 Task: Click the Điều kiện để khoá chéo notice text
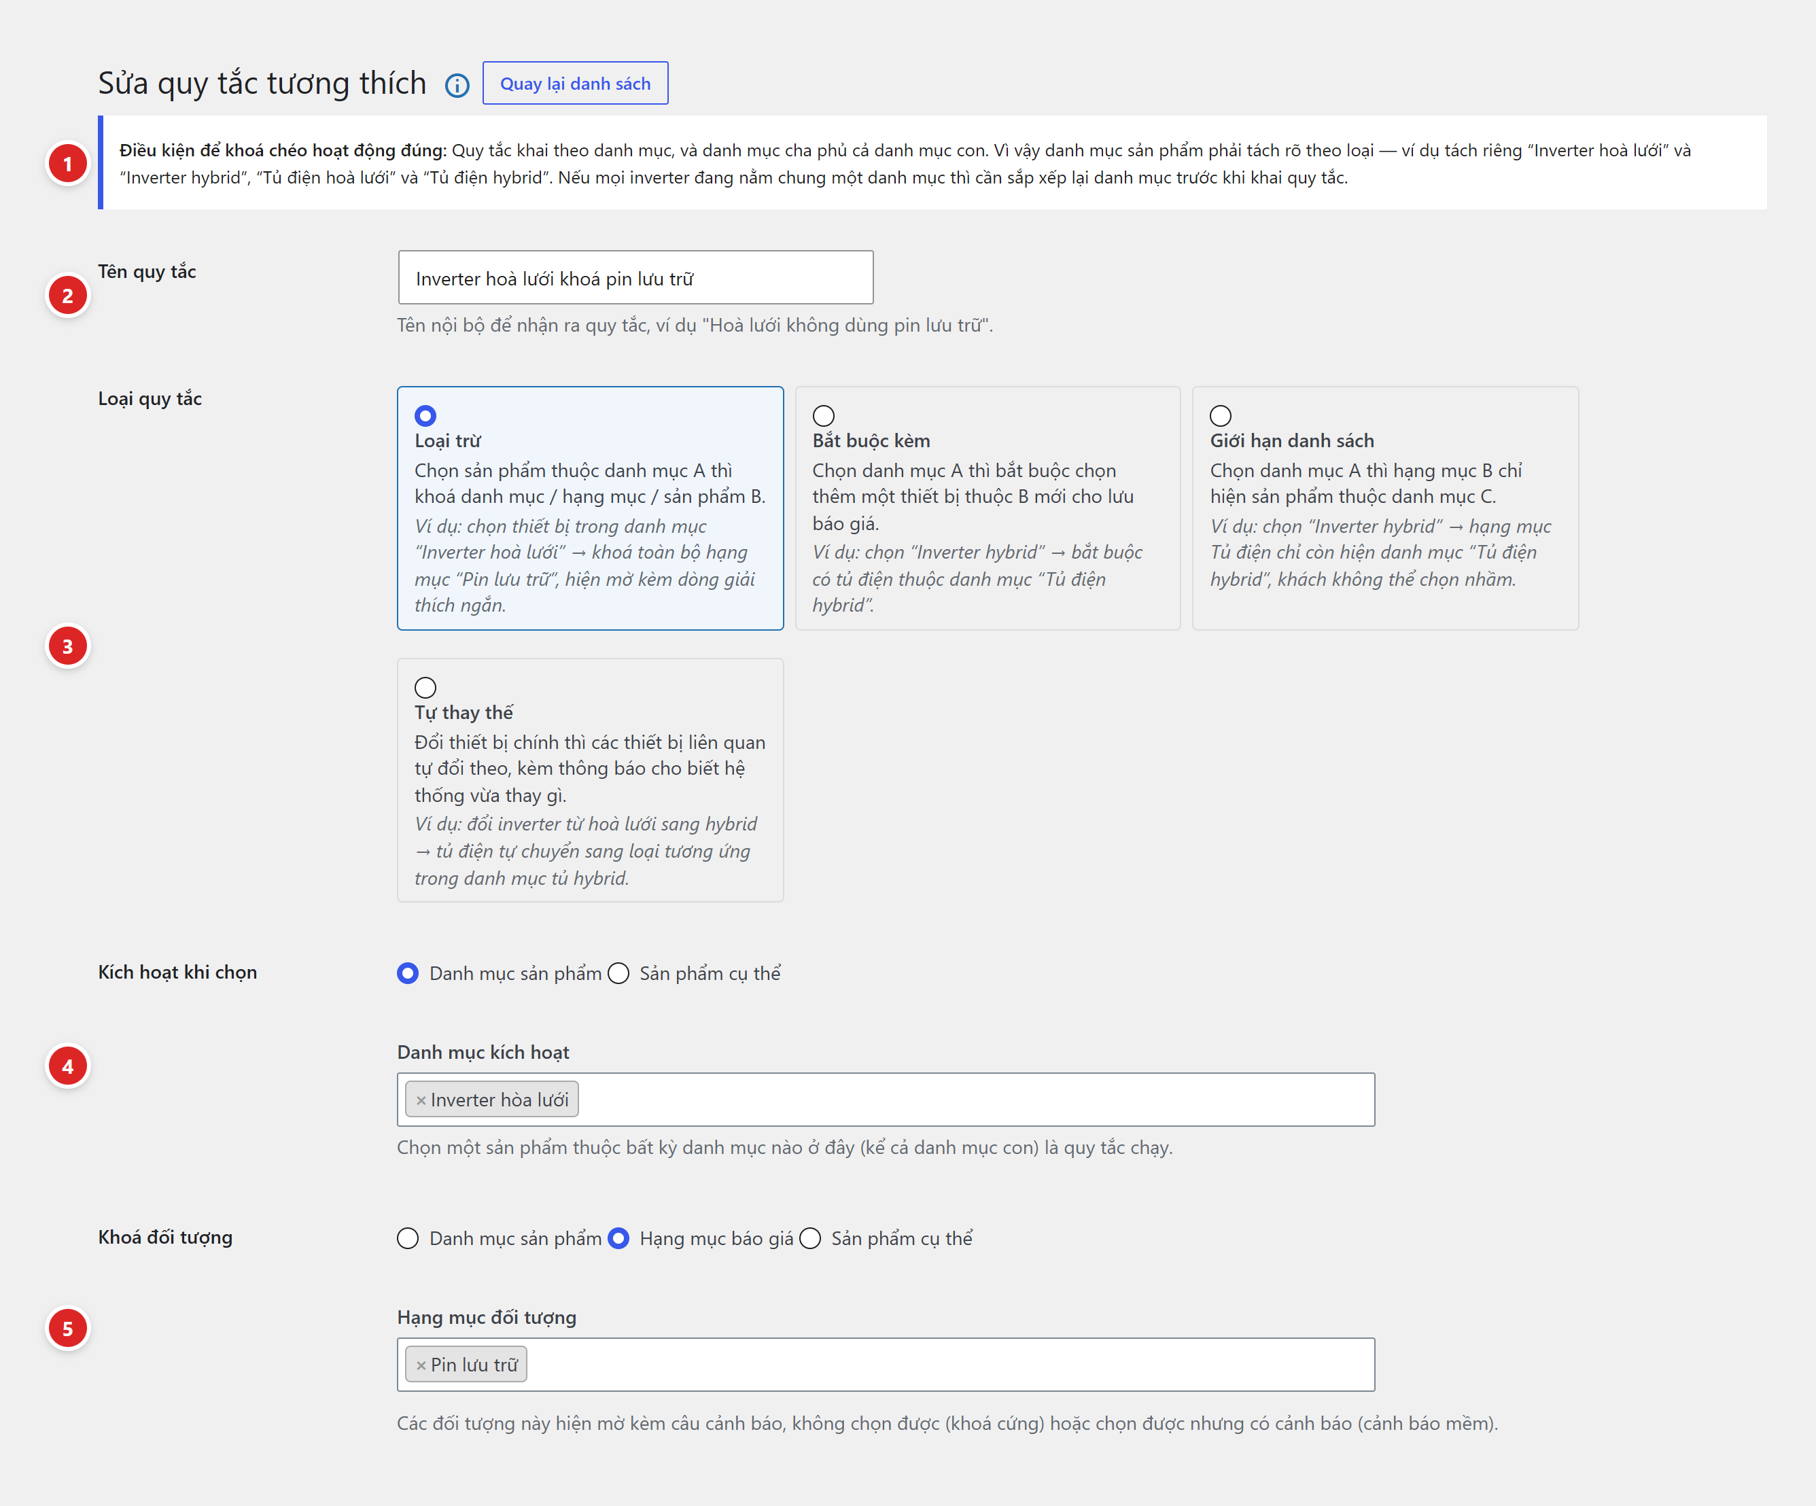pyautogui.click(x=905, y=163)
